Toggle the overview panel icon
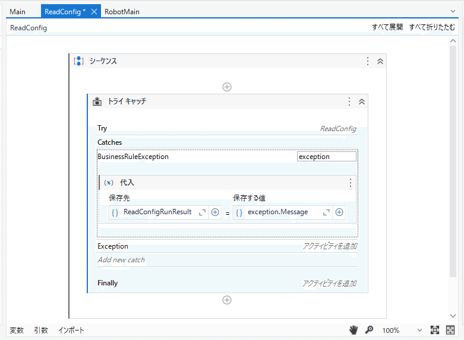This screenshot has width=464, height=340. pyautogui.click(x=450, y=330)
